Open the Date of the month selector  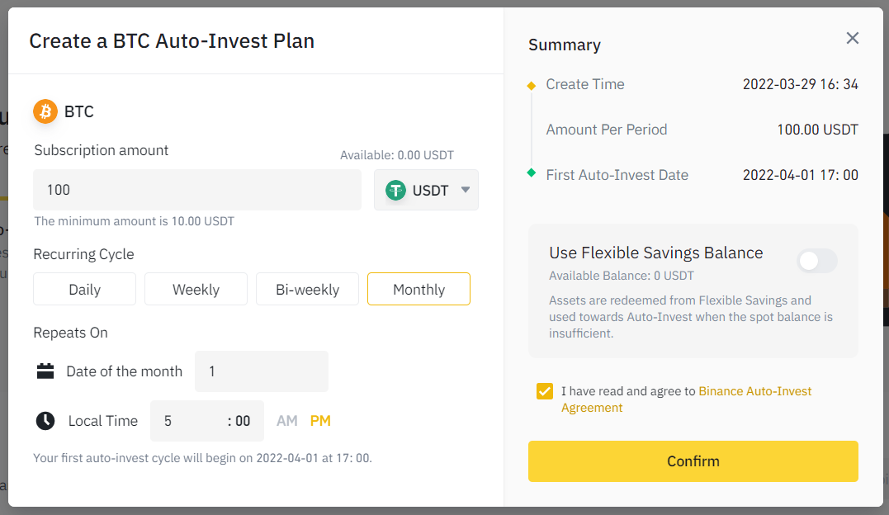(x=261, y=371)
